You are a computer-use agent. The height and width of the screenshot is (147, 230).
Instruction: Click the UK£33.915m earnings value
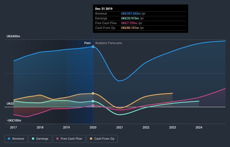130,18
